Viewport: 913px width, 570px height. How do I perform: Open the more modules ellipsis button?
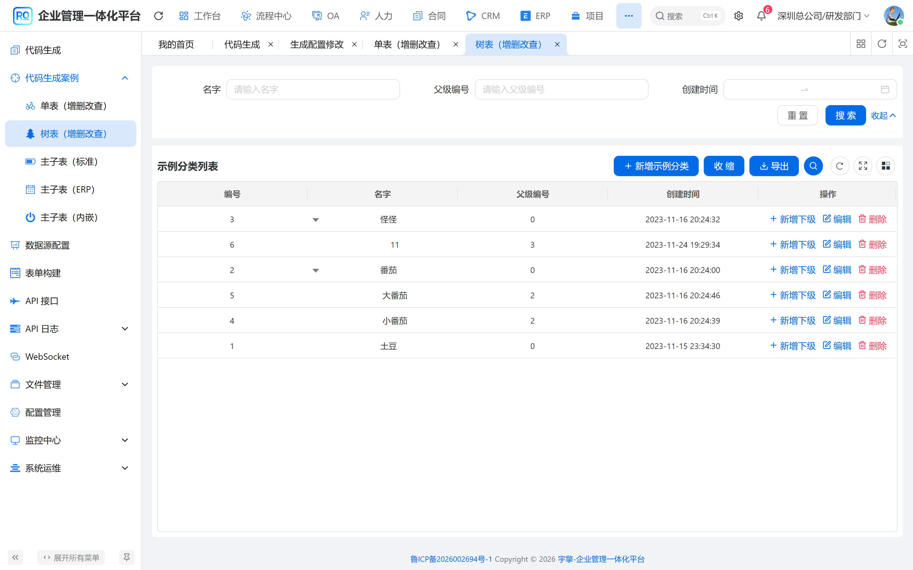tap(629, 16)
